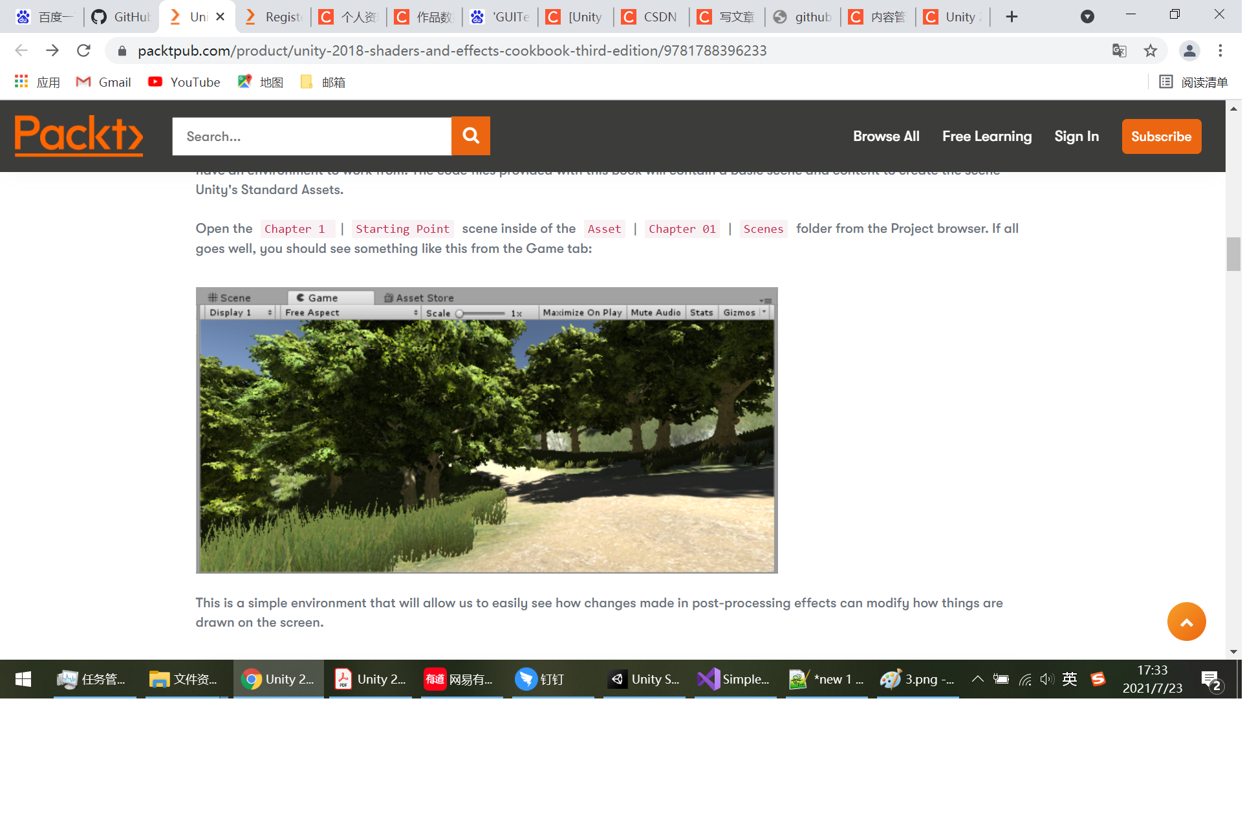The height and width of the screenshot is (833, 1256).
Task: Click the Google Translate page icon
Action: (x=1119, y=50)
